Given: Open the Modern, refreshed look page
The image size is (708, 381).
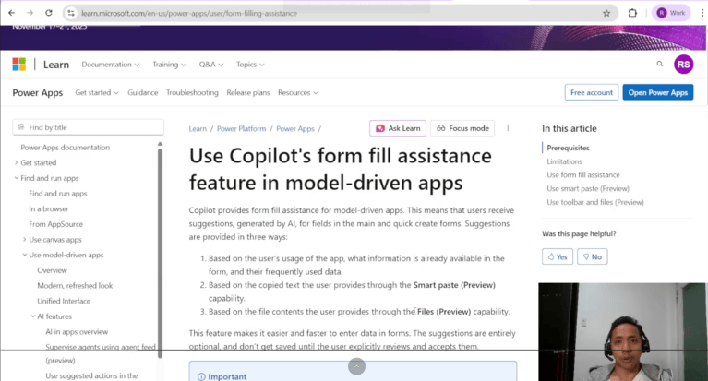Looking at the screenshot, I should coord(75,285).
